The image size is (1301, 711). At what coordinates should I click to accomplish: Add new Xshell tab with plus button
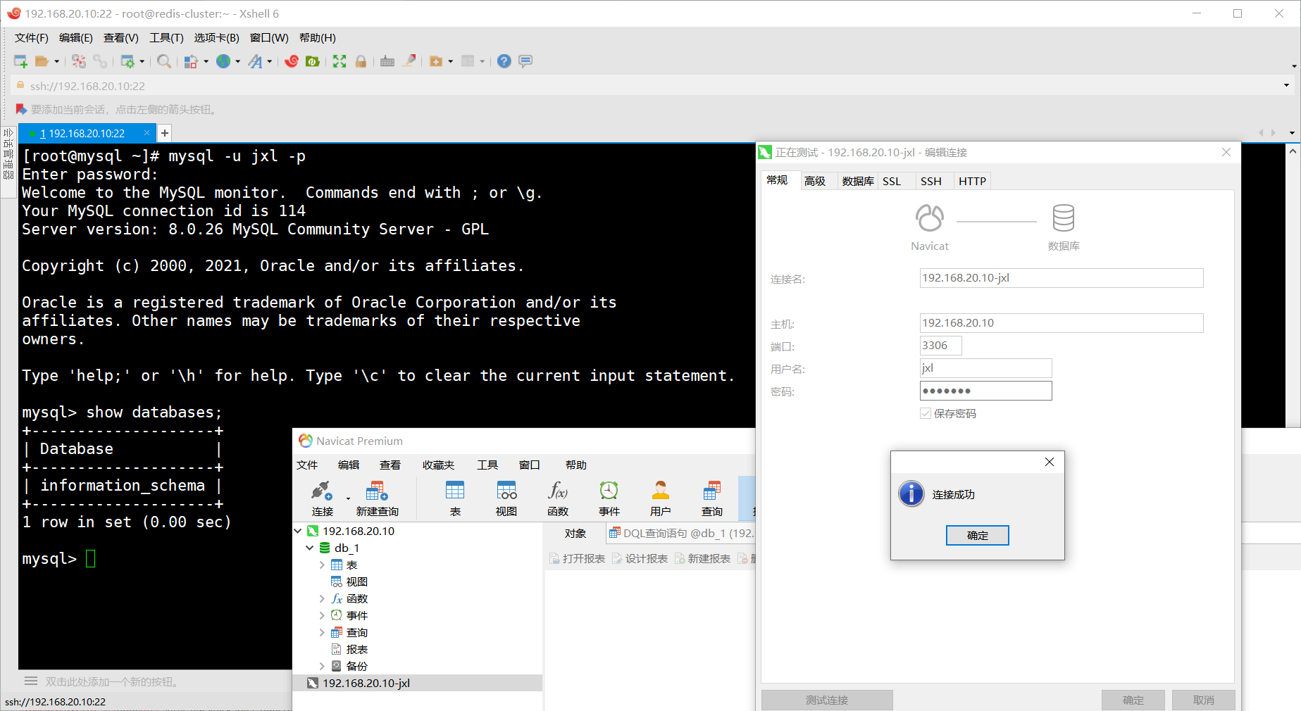click(164, 133)
